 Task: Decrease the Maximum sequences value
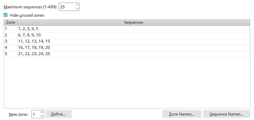click(77, 9)
